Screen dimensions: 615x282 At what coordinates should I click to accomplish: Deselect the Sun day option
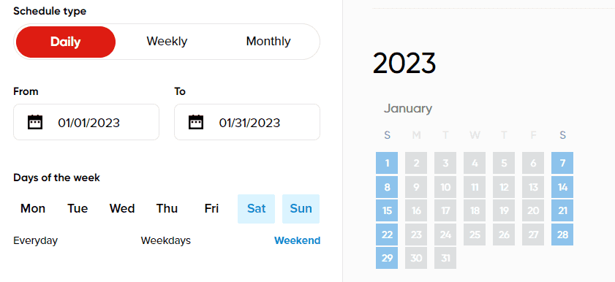(x=301, y=209)
